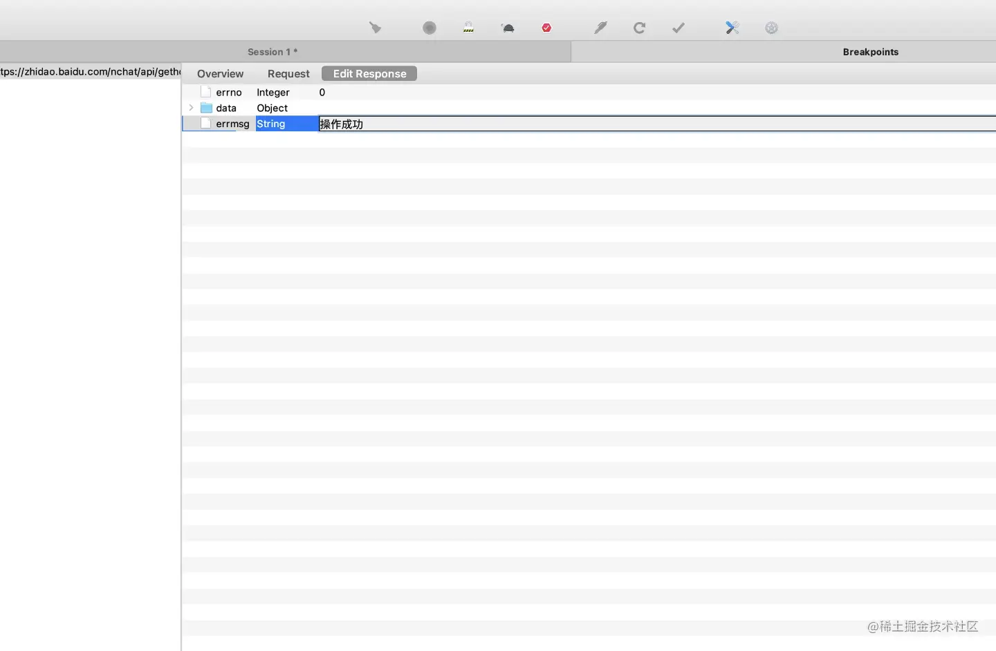
Task: Select the data row
Action: 589,108
